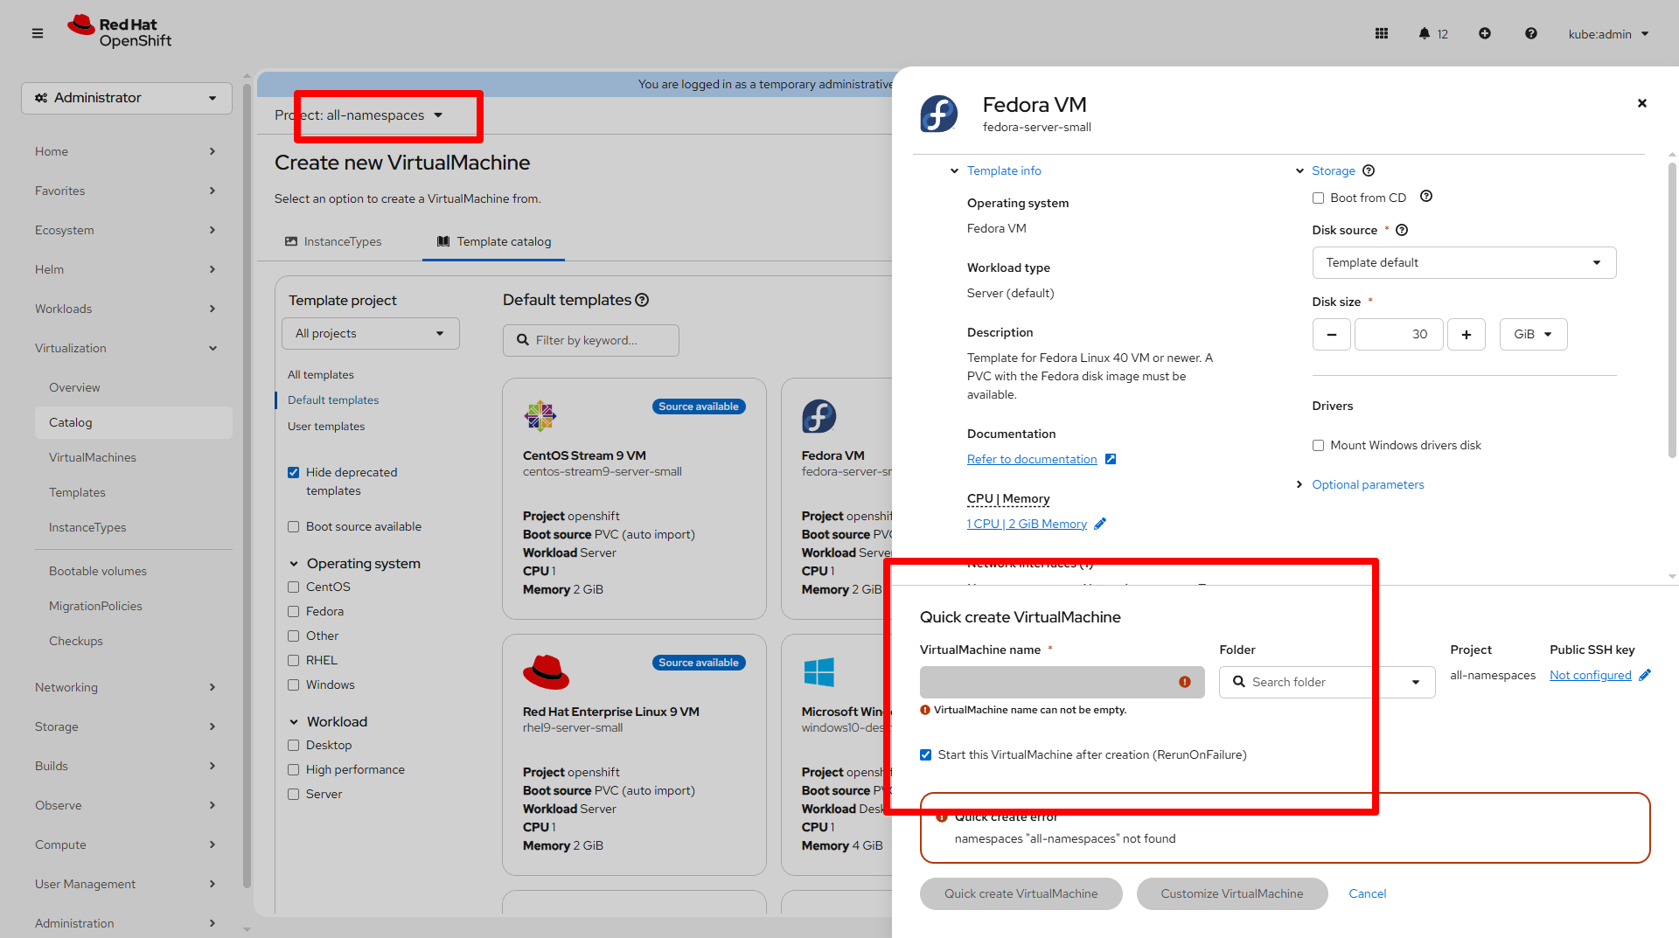Open the application launcher grid
1679x938 pixels.
coord(1382,33)
